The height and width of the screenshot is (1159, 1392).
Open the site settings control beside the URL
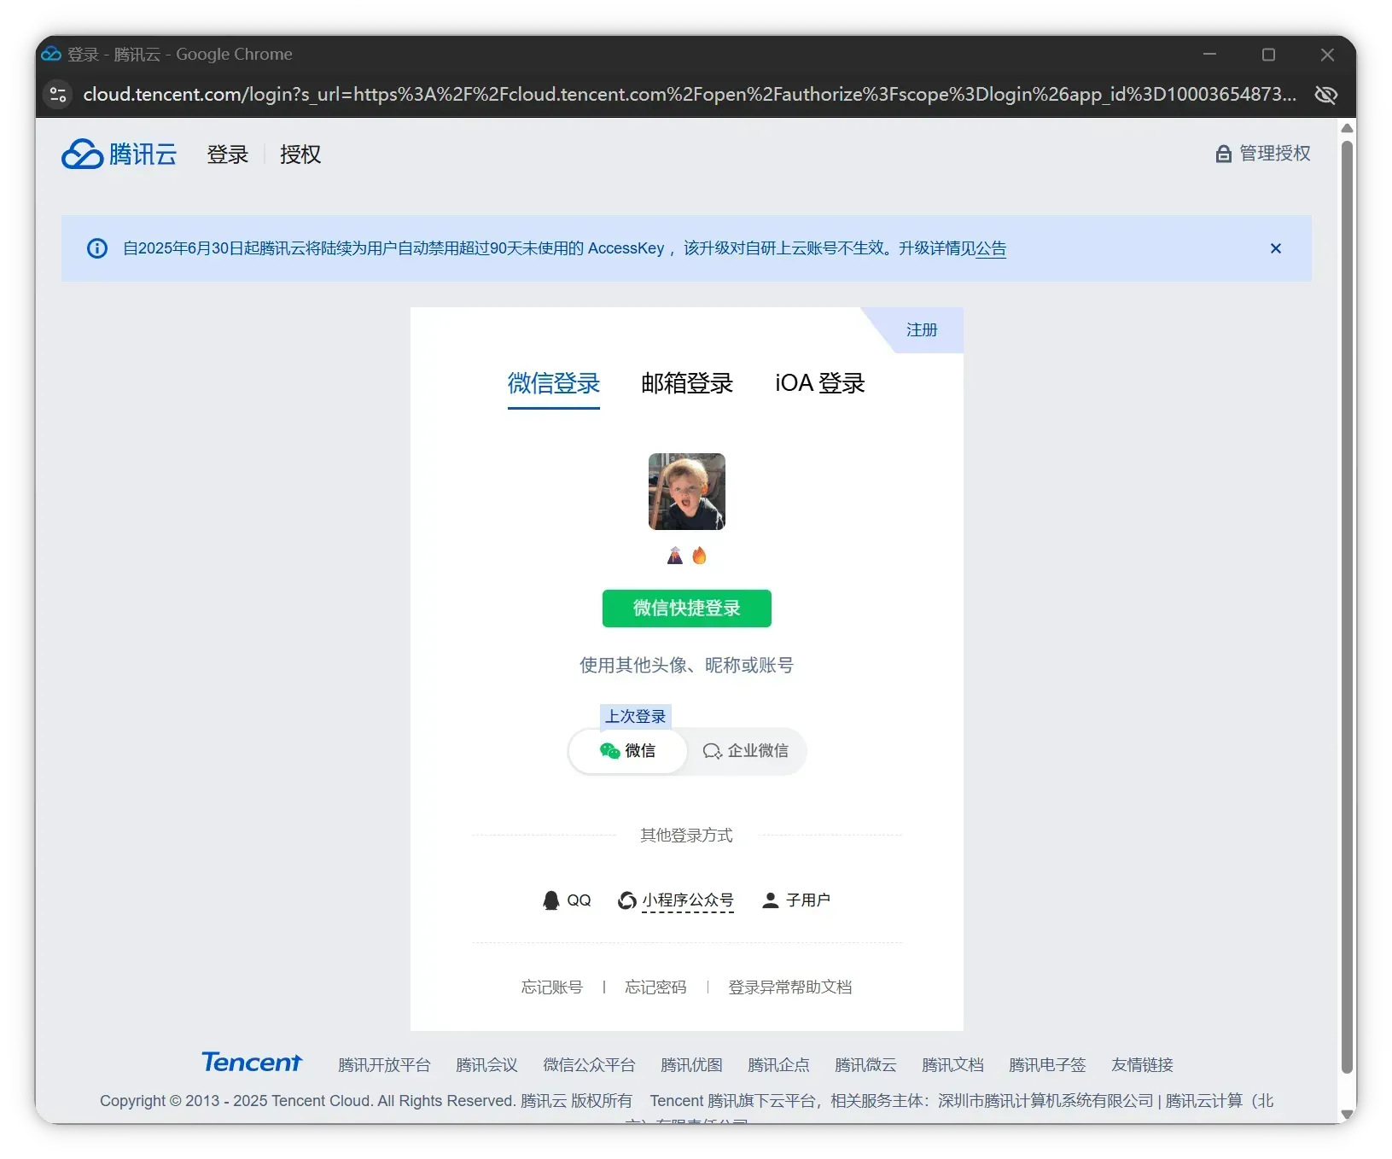[x=56, y=94]
